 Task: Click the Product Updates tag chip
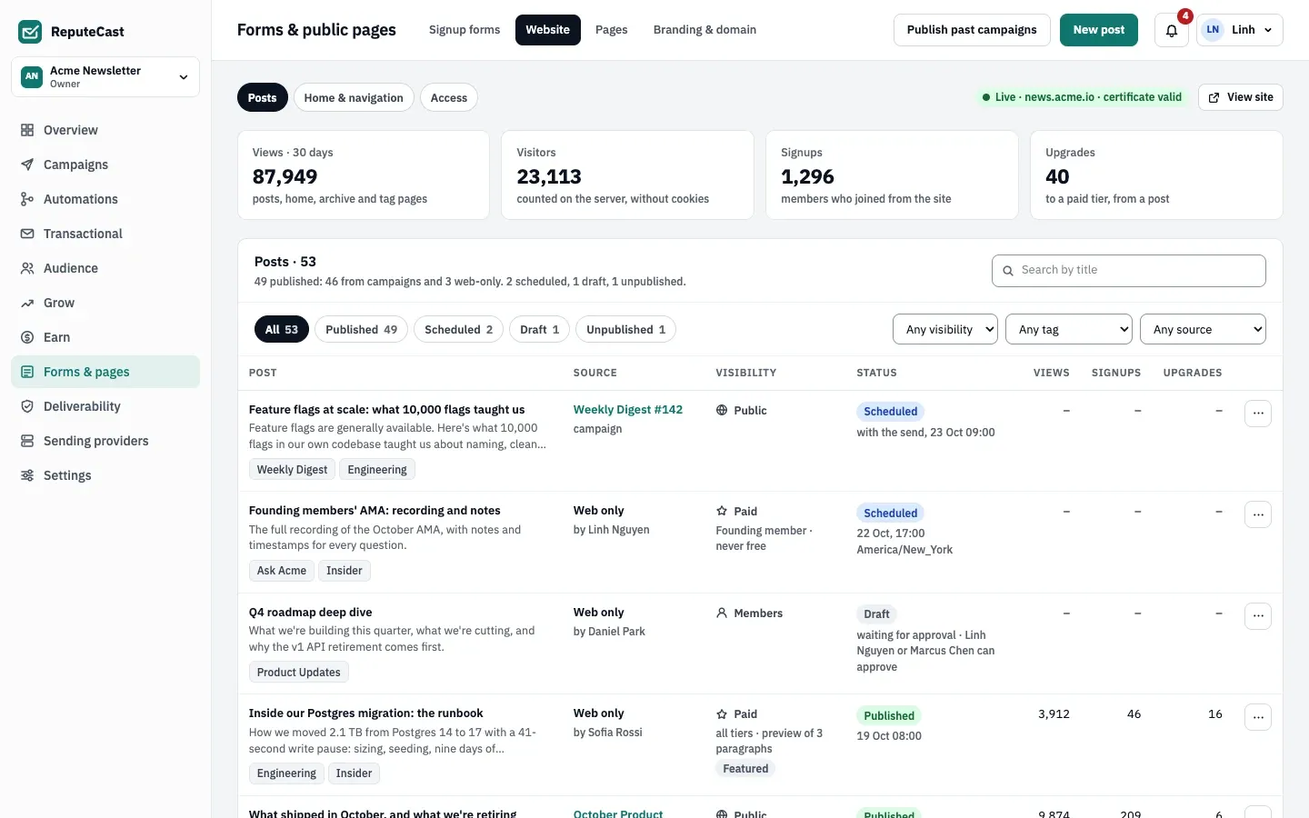point(298,673)
